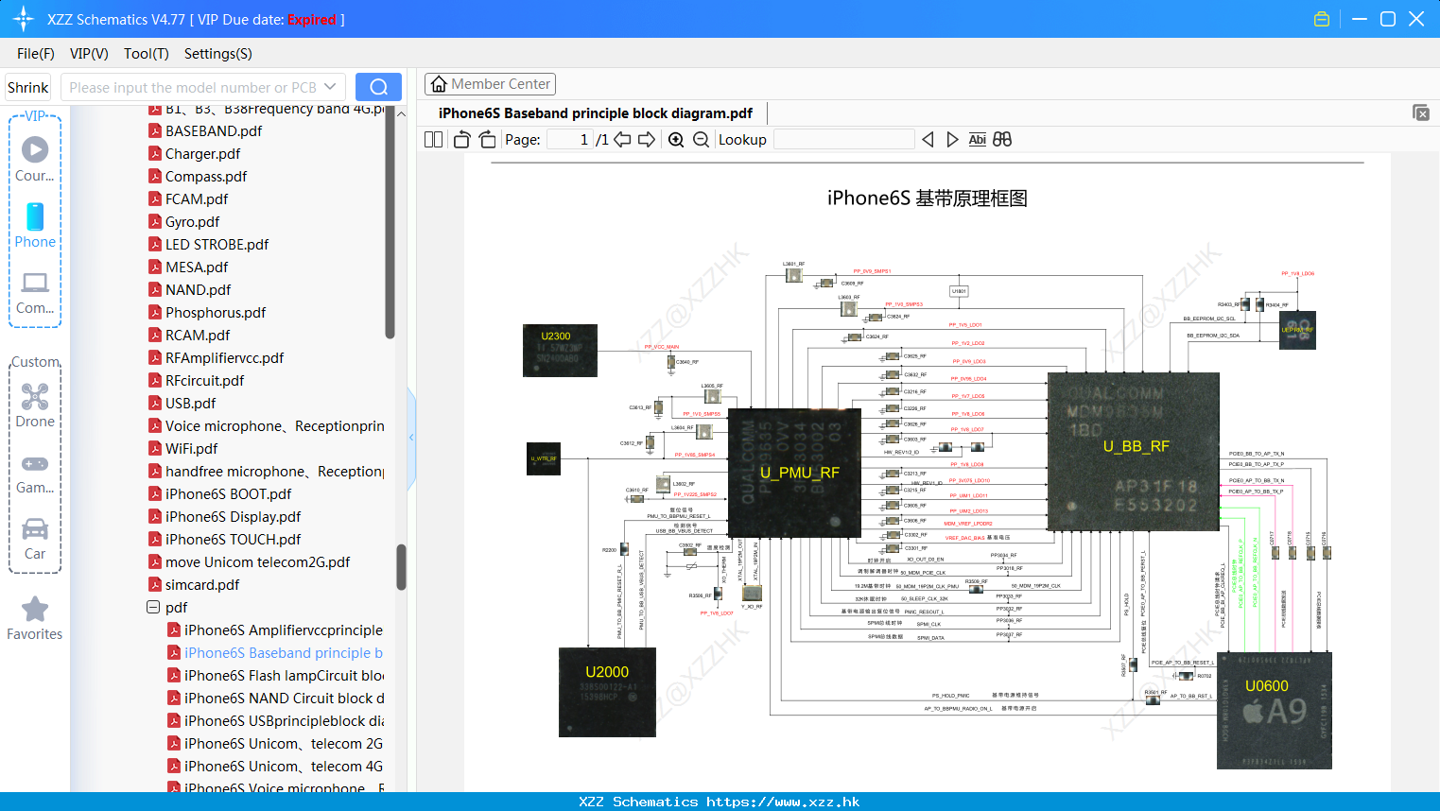Open the Course section in VIP sidebar
This screenshot has height=811, width=1440.
[35, 160]
